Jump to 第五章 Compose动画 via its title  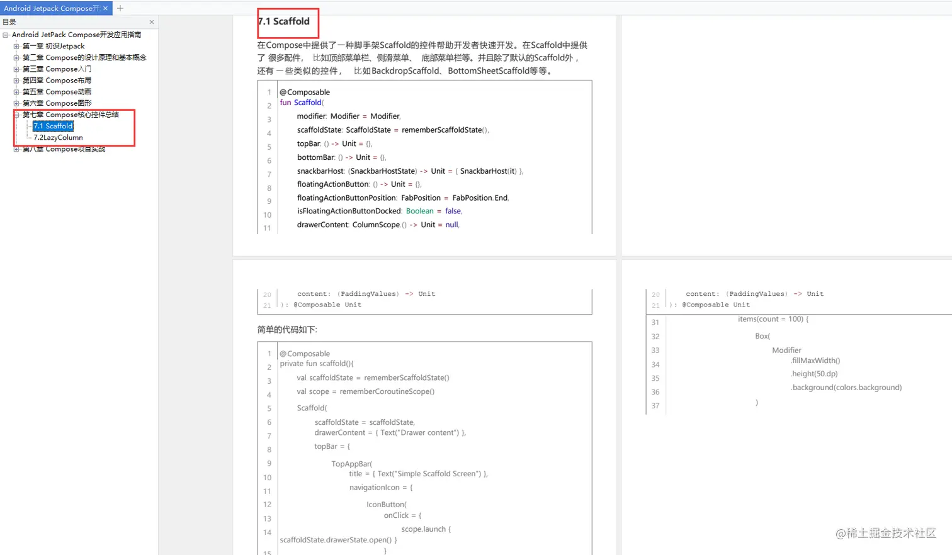coord(57,91)
